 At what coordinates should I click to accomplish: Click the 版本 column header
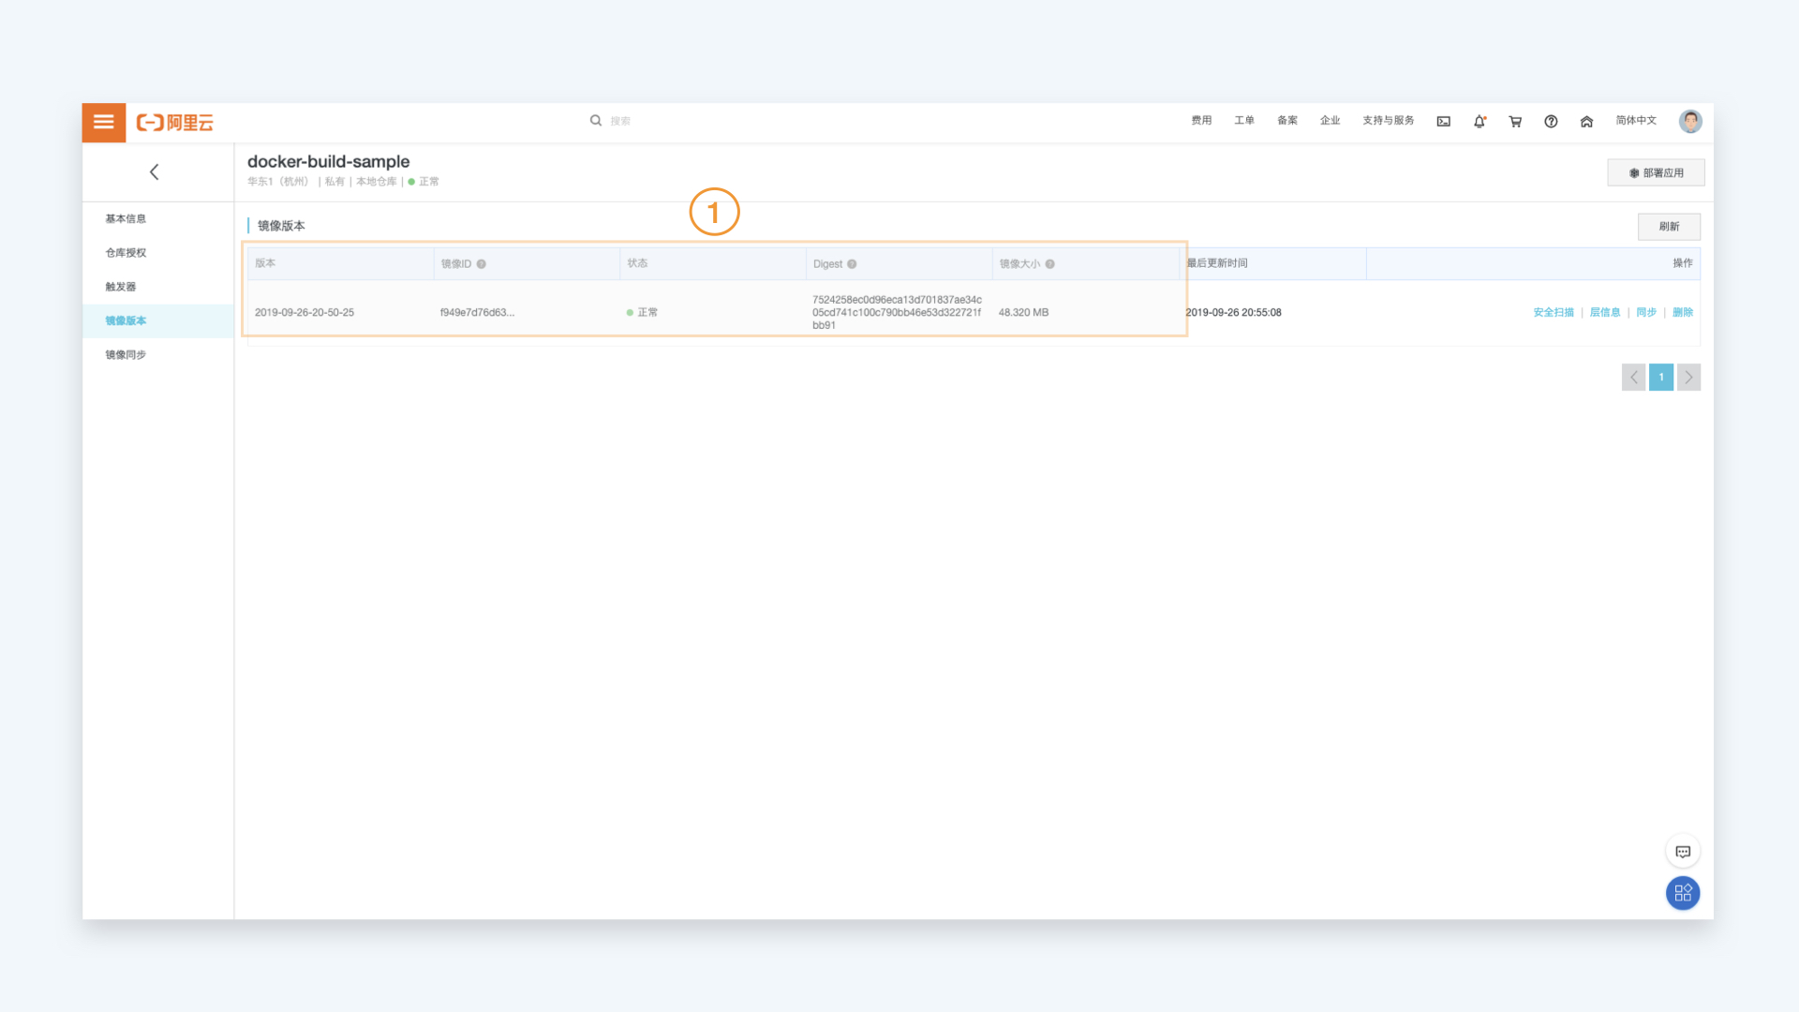(x=265, y=263)
